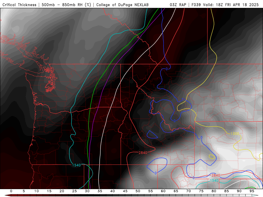Click colorbar scale value "30"
The width and height of the screenshot is (263, 197).
(87, 191)
